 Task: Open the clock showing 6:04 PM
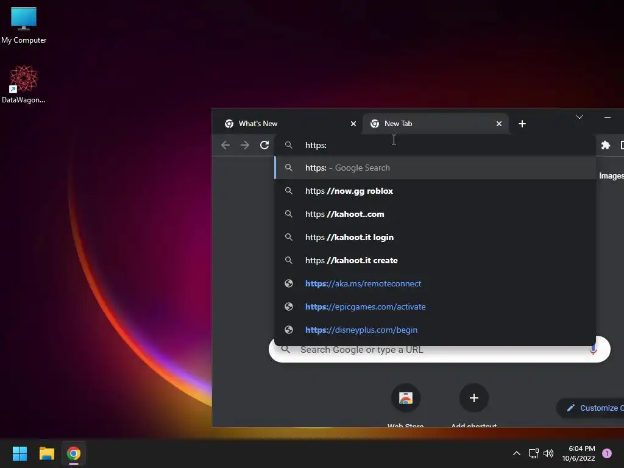pyautogui.click(x=578, y=453)
